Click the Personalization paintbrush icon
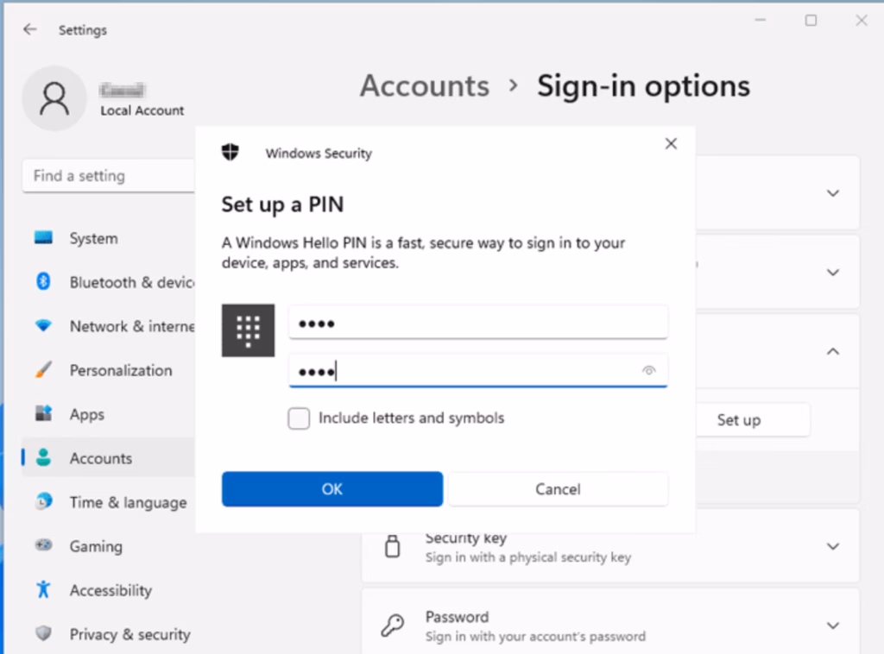This screenshot has height=654, width=884. [43, 370]
